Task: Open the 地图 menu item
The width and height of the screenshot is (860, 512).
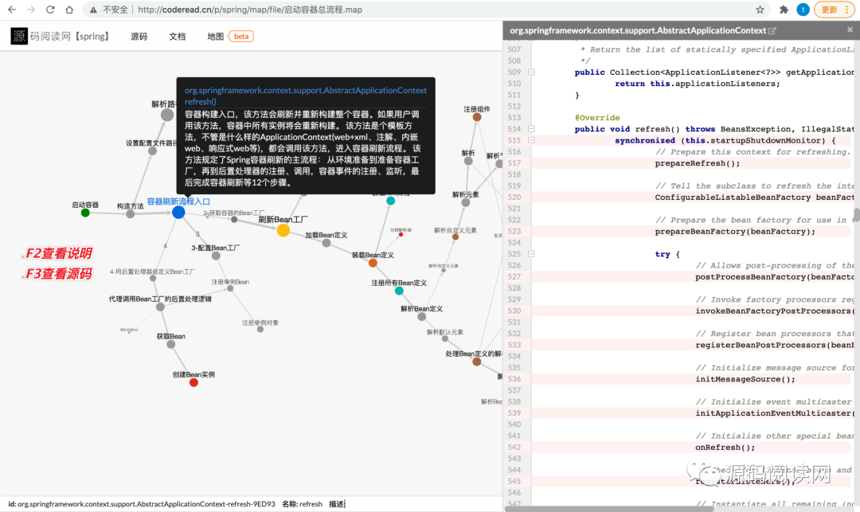Action: coord(216,36)
